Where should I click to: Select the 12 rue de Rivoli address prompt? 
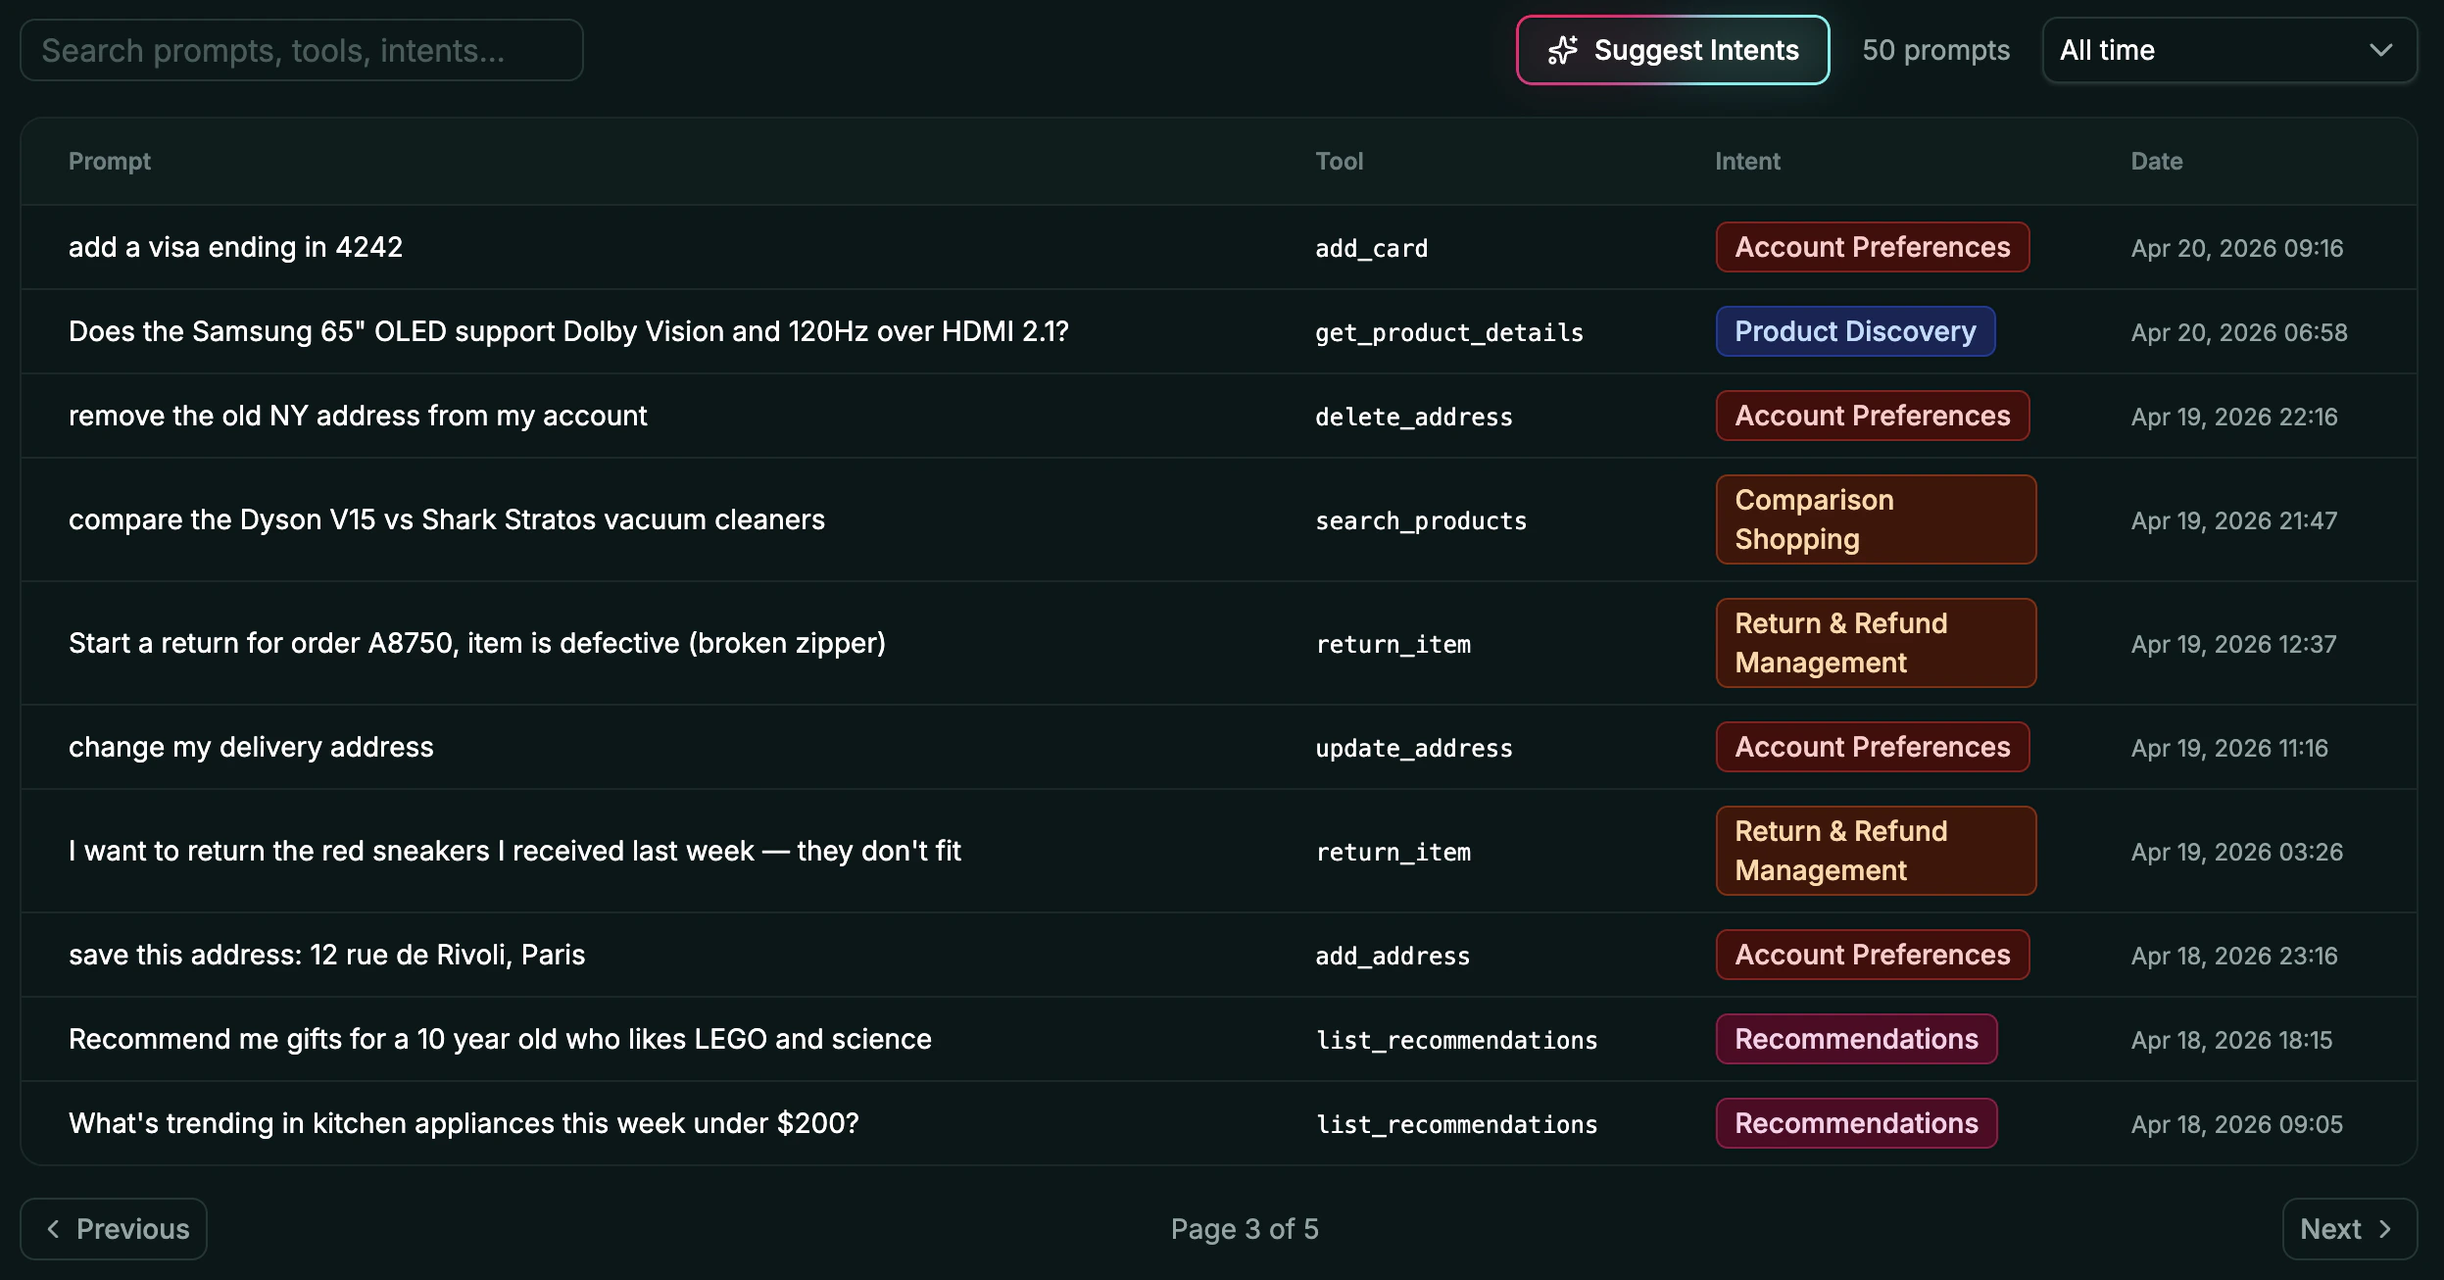click(326, 955)
